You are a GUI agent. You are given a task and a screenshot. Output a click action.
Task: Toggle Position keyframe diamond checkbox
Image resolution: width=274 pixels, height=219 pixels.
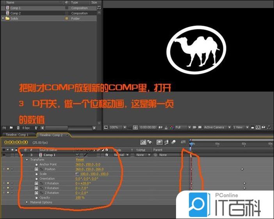tap(8, 169)
